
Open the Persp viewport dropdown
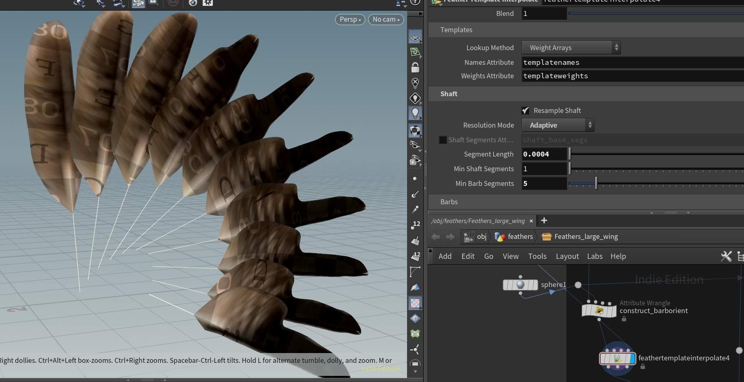[350, 20]
